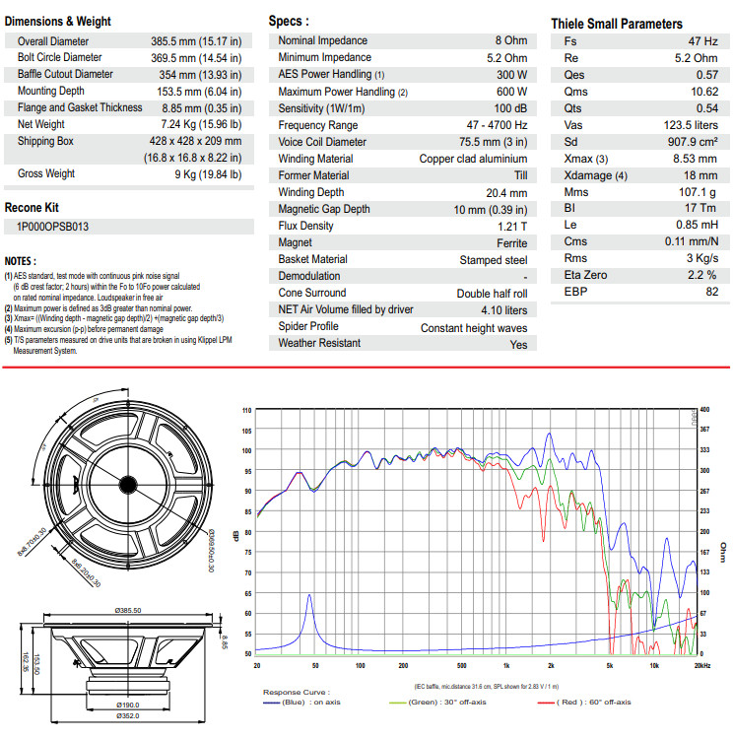Click the Red 60° off-axis legend entry
The image size is (733, 739).
(584, 703)
